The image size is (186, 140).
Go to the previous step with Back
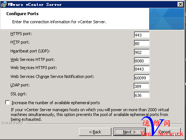pos(95,132)
